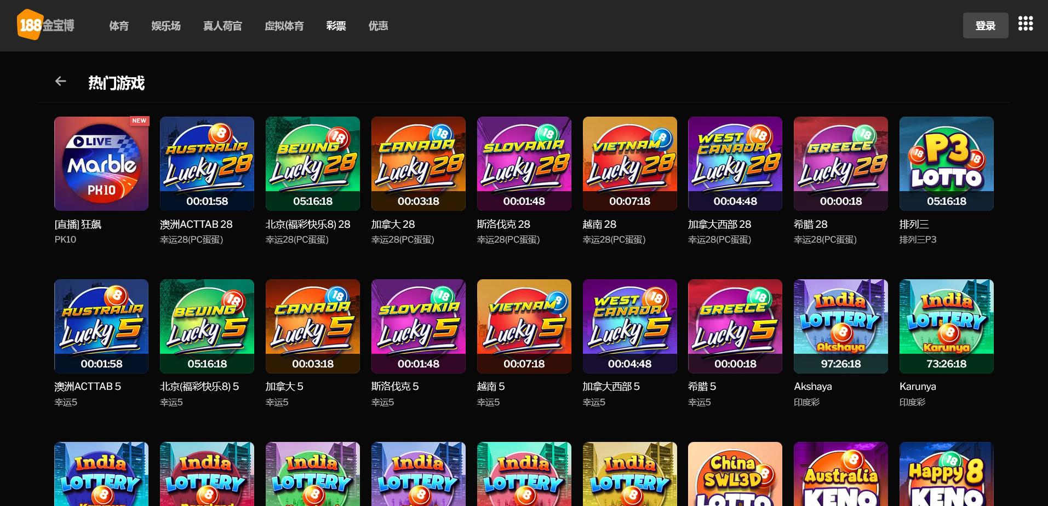Click the 希腊 5 title text
Viewport: 1048px width, 506px height.
702,387
